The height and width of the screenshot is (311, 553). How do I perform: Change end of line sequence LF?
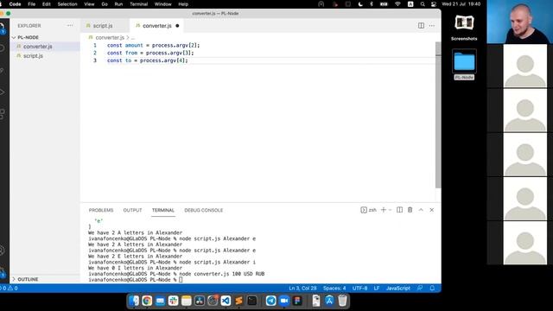[377, 288]
